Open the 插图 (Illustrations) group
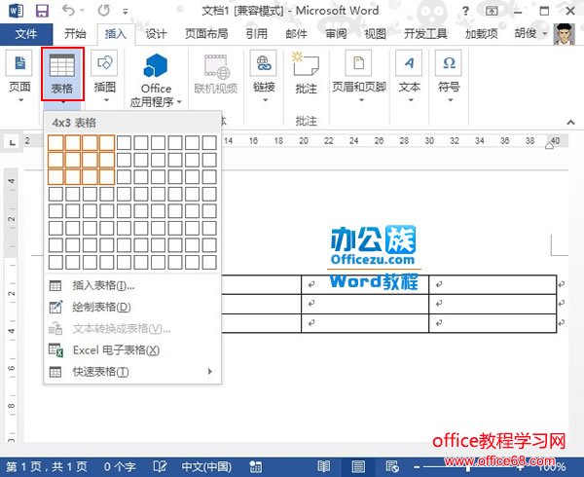 pos(105,77)
